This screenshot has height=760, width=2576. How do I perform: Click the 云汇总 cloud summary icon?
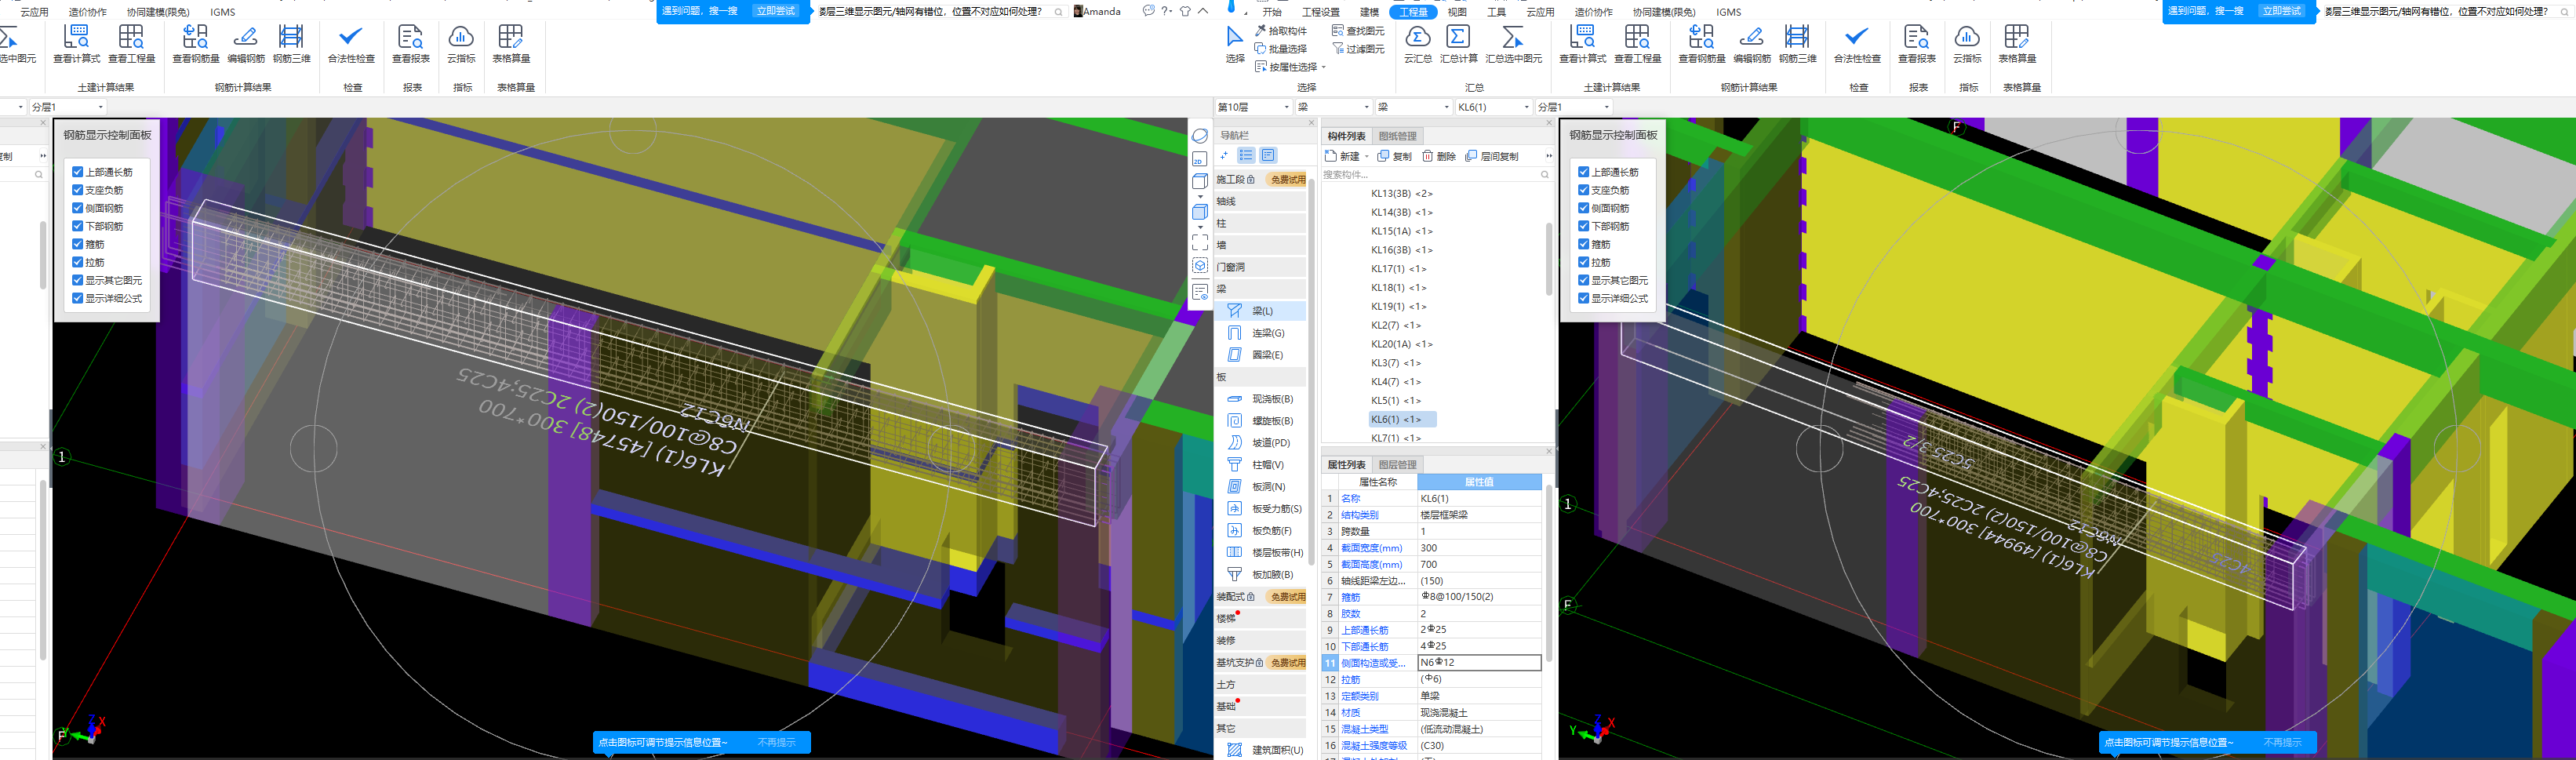tap(1417, 45)
